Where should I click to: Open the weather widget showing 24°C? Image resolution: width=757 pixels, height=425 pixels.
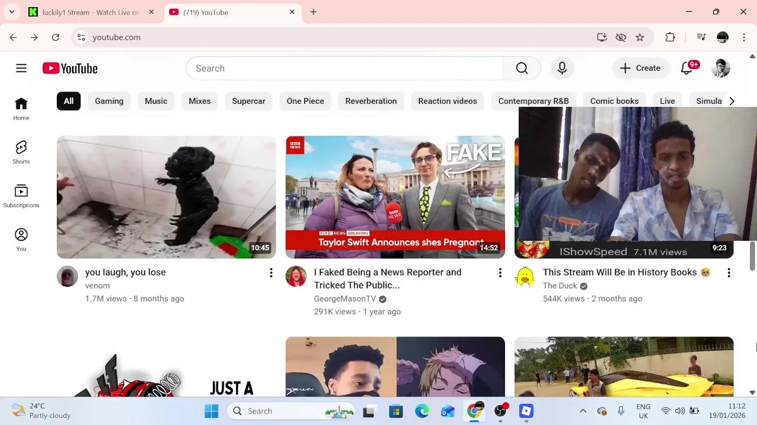(41, 411)
